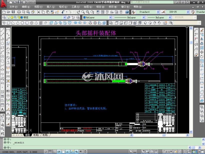
Task: Click the Array modify tool
Action: click(x=202, y=48)
